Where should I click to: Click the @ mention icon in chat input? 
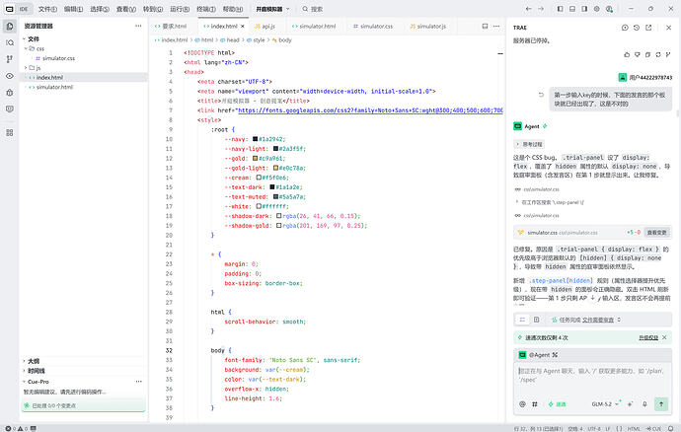point(522,404)
